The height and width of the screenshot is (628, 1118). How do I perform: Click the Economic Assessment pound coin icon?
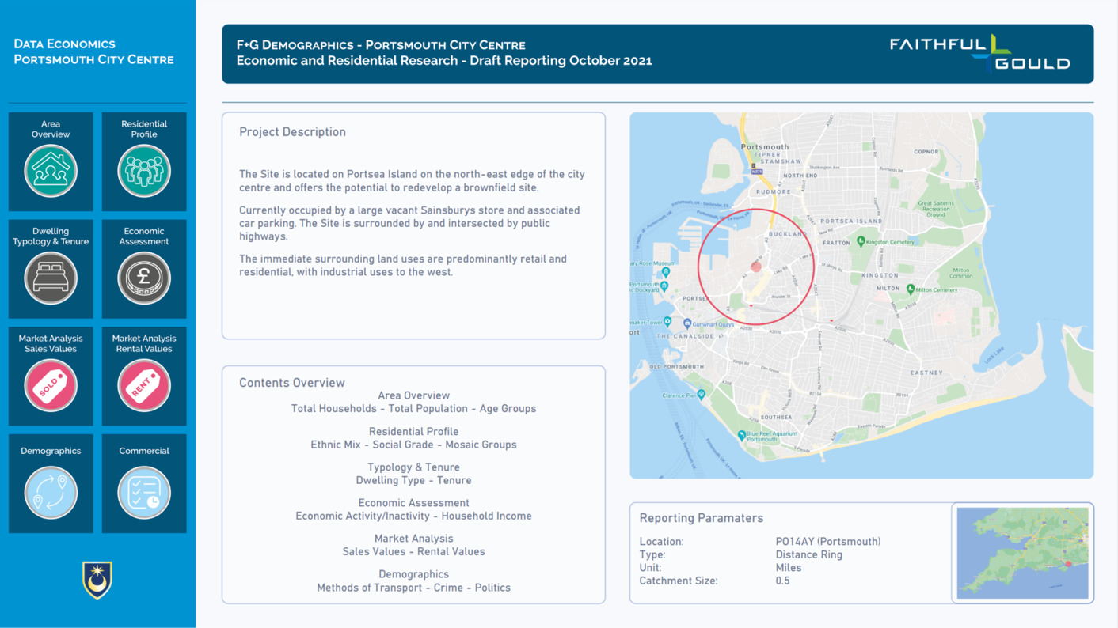(x=144, y=278)
